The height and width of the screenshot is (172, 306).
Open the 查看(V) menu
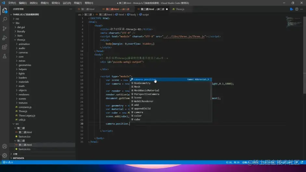tap(45, 3)
